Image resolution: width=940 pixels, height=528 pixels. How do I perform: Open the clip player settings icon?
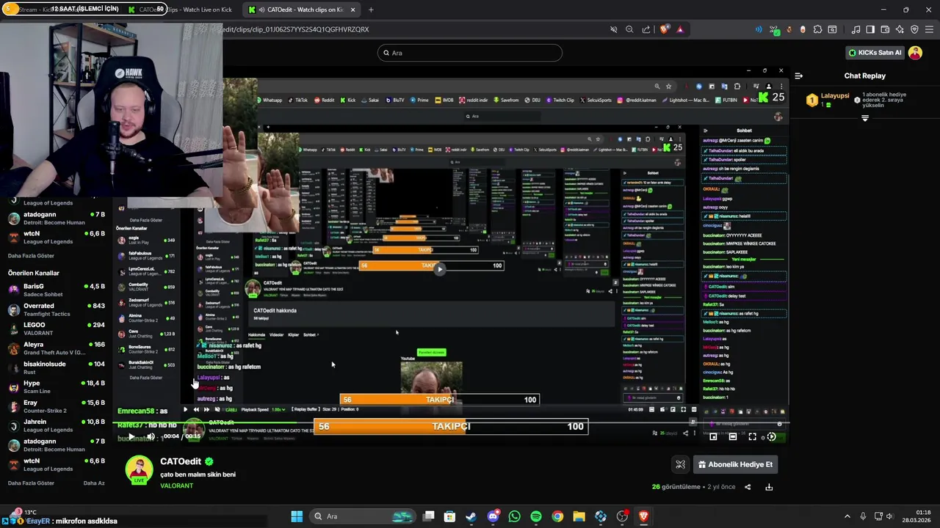[x=771, y=436]
